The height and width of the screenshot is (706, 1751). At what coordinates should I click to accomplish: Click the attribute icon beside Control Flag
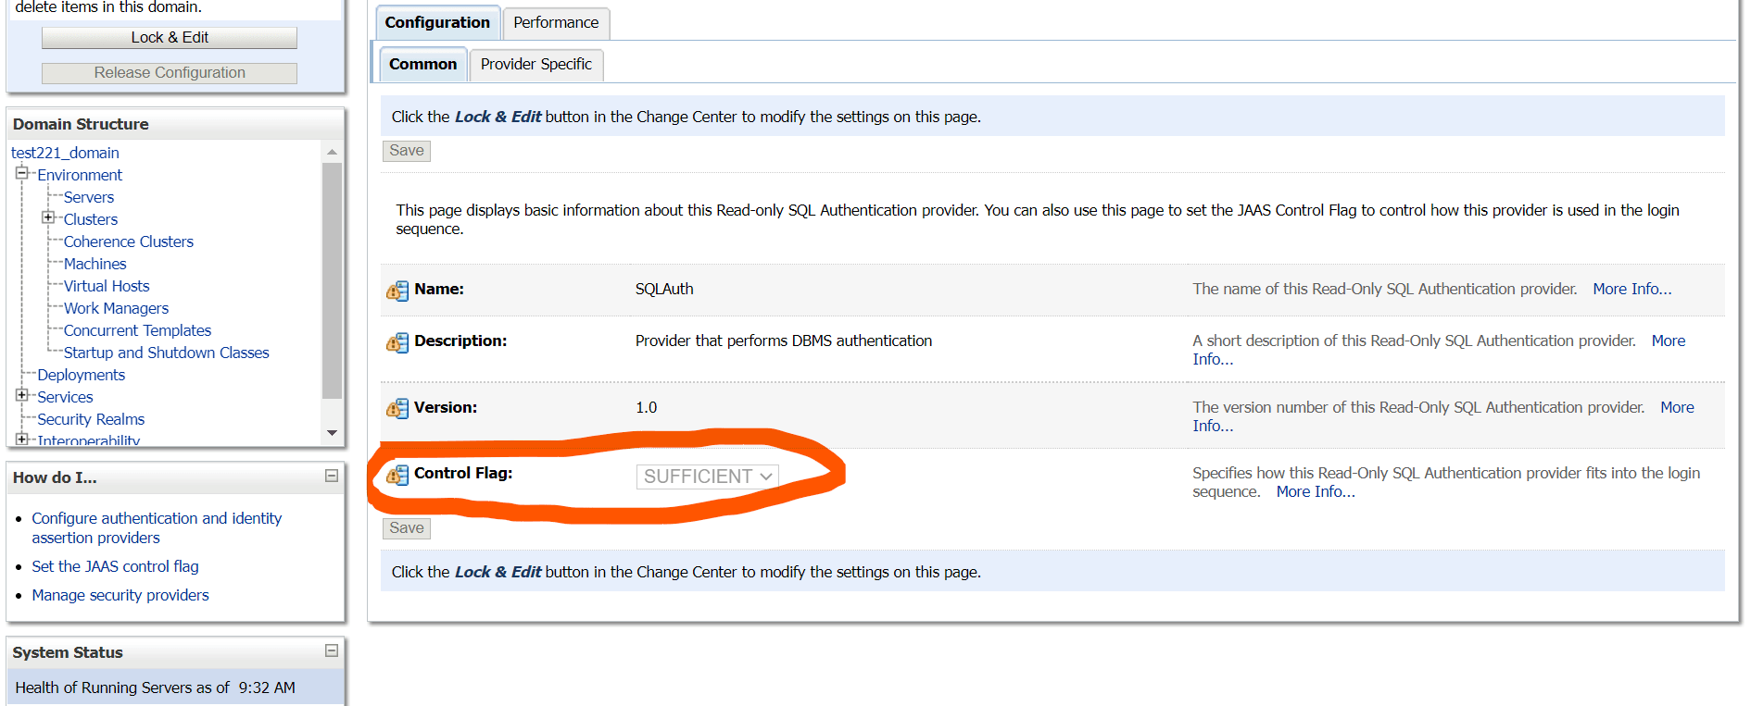coord(397,475)
